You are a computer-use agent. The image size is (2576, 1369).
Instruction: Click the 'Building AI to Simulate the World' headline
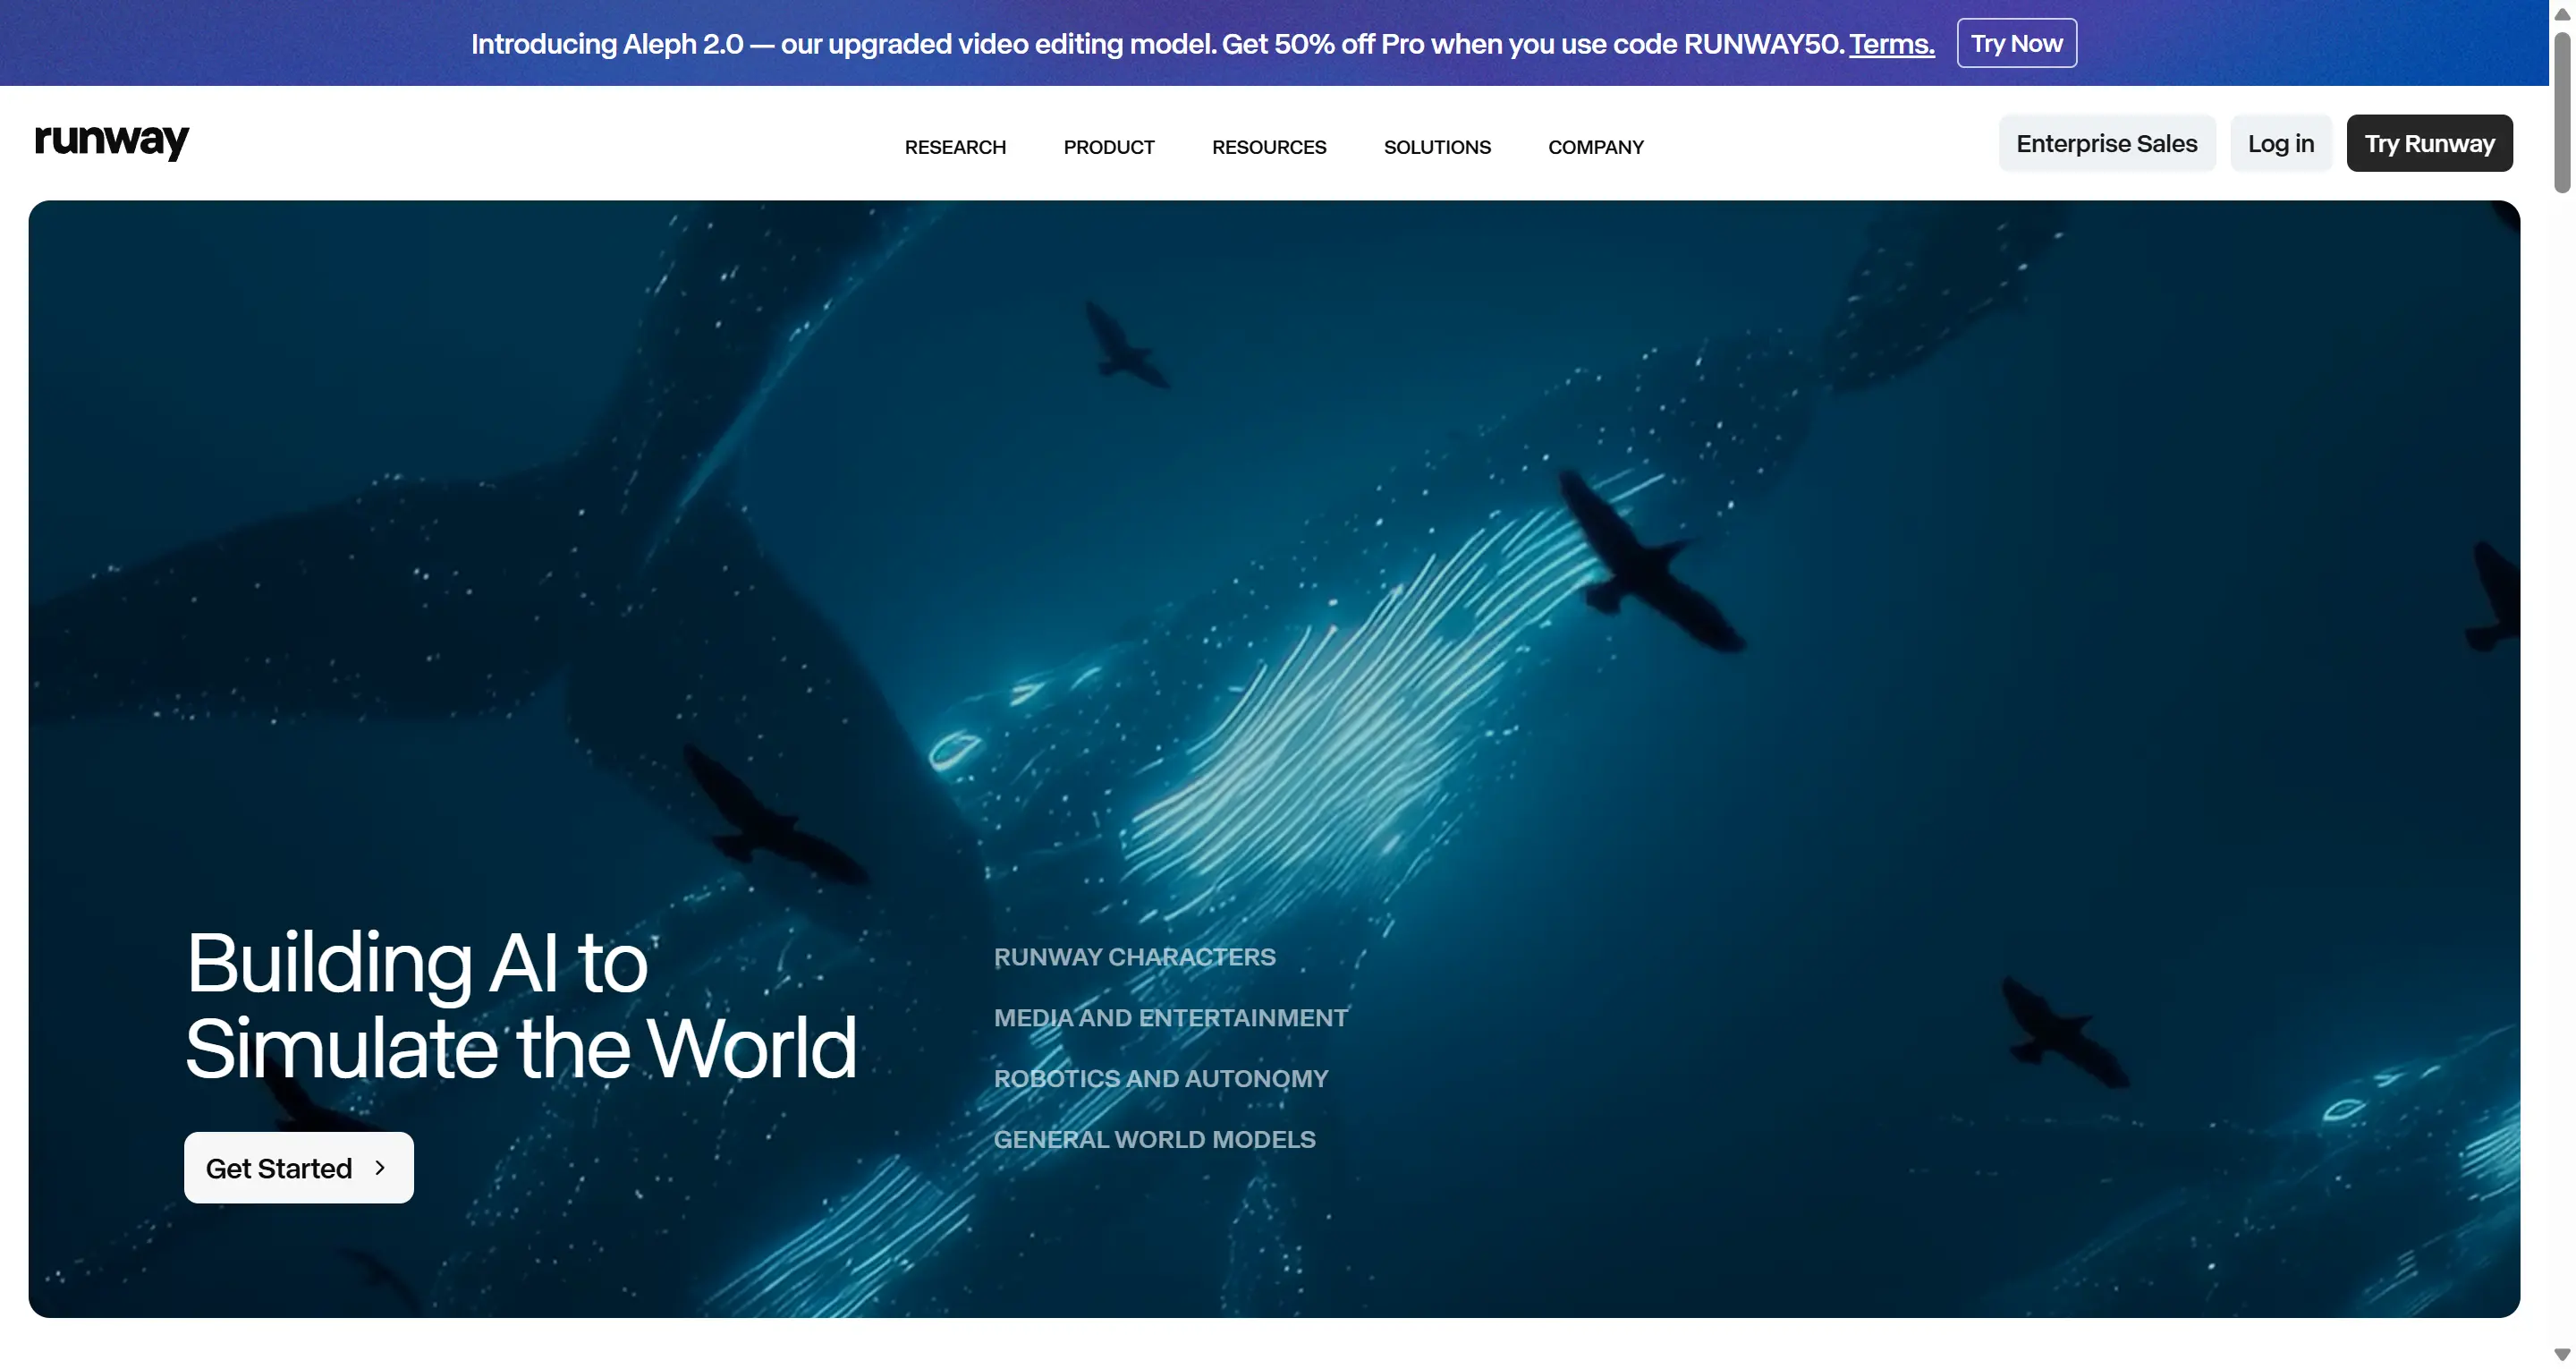(521, 1005)
